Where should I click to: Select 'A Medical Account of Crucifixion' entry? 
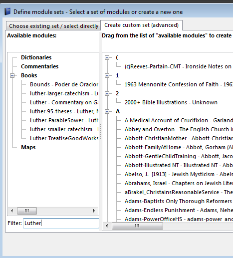point(179,120)
